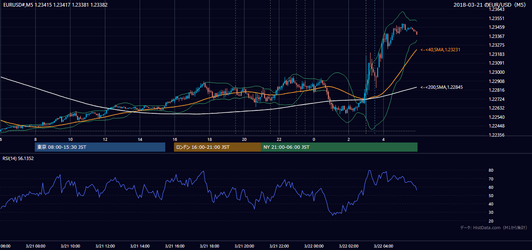
Task: Click price axis value 1.23091
Action: point(497,63)
